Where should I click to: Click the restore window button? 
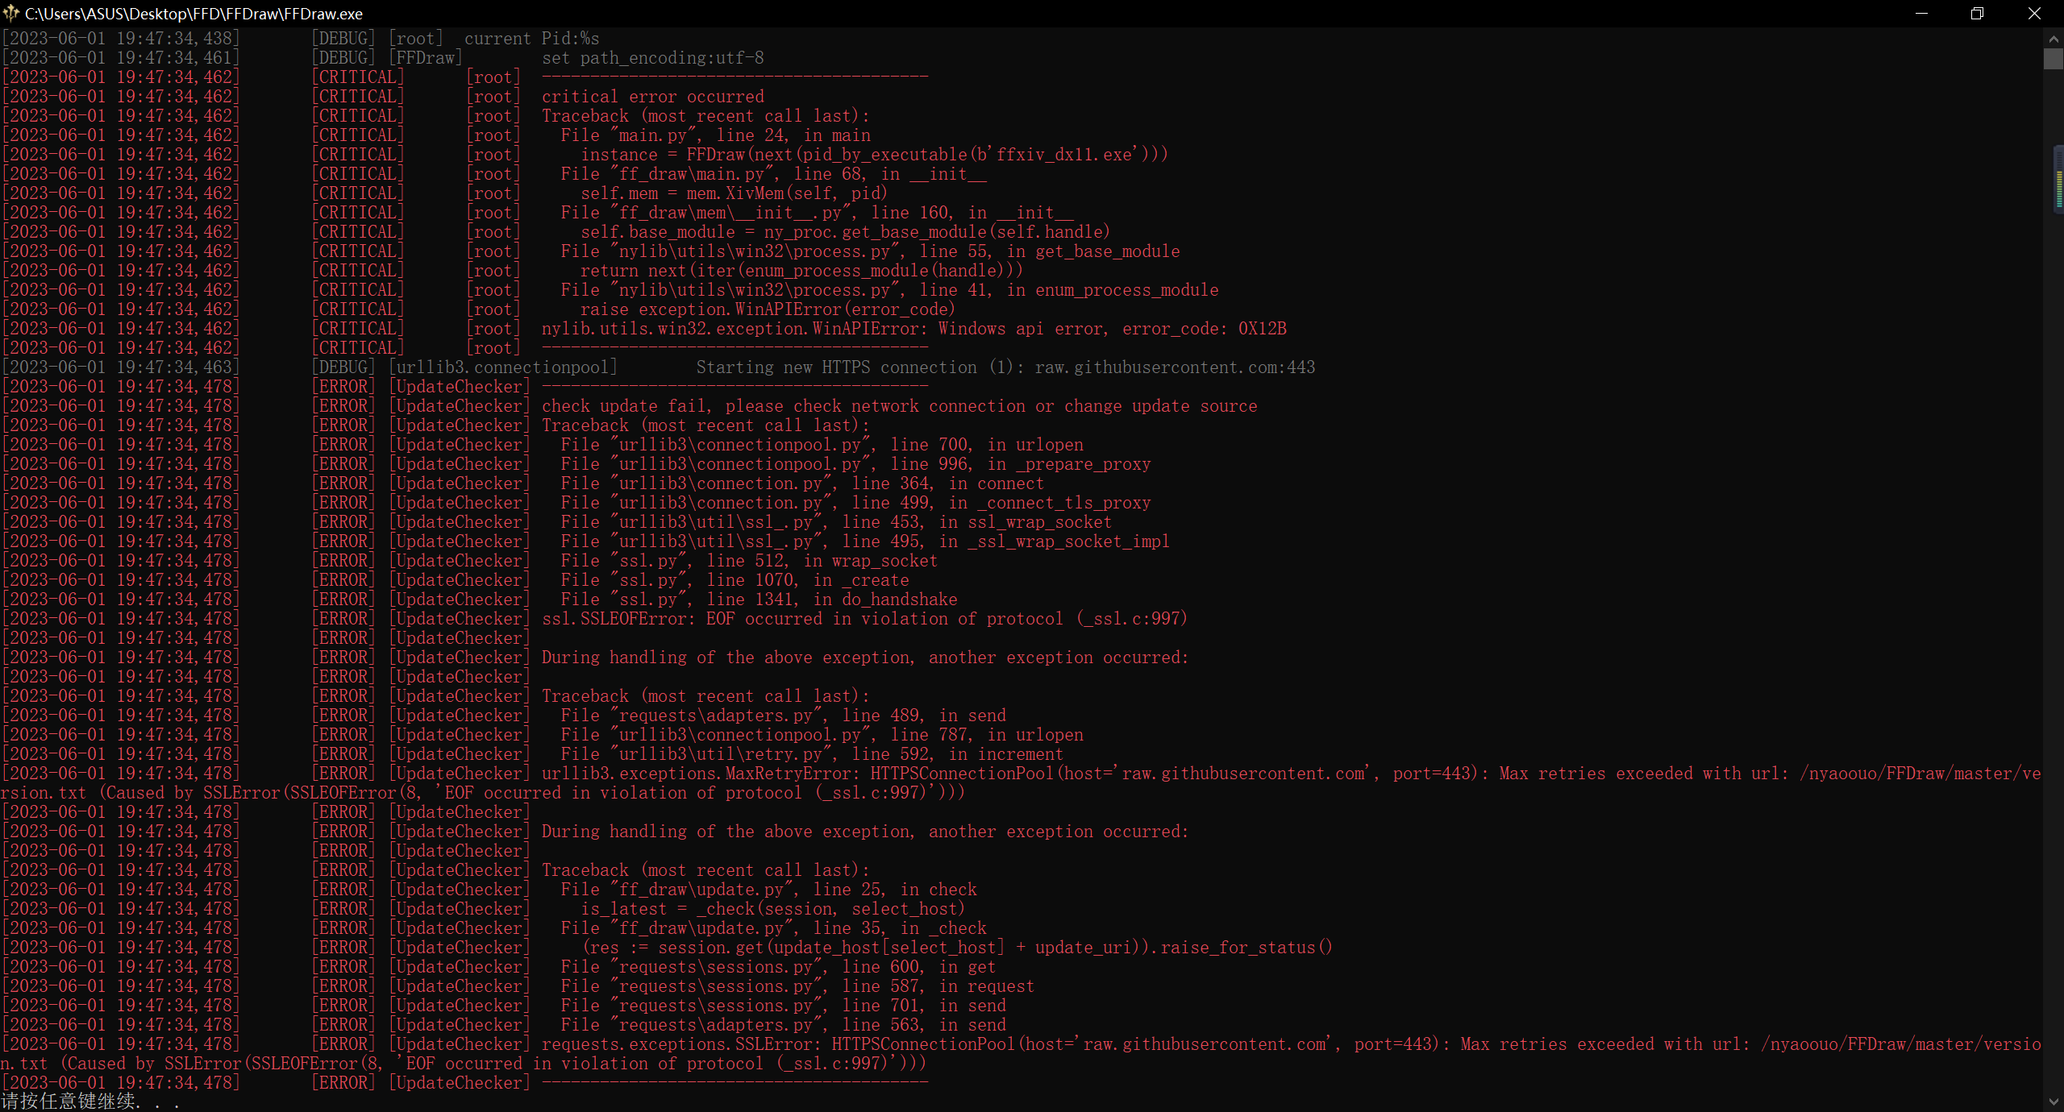(1978, 13)
